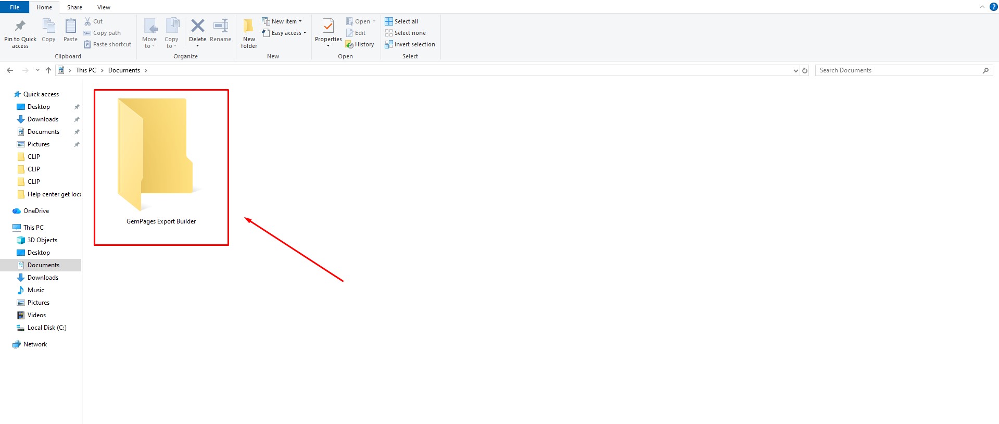This screenshot has width=999, height=424.
Task: Expand chevron after Documents breadcrumb
Action: [x=146, y=70]
